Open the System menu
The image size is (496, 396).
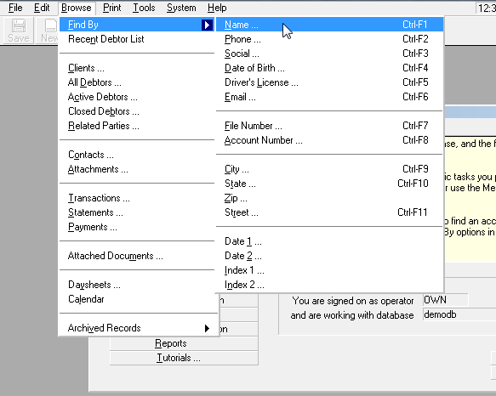[x=181, y=8]
